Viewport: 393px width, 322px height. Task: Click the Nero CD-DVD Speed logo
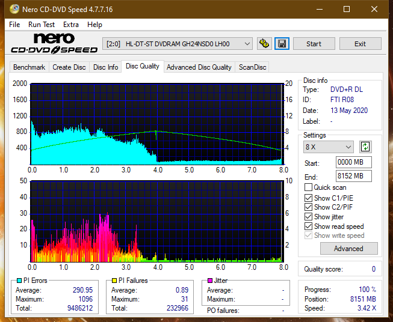click(x=54, y=44)
